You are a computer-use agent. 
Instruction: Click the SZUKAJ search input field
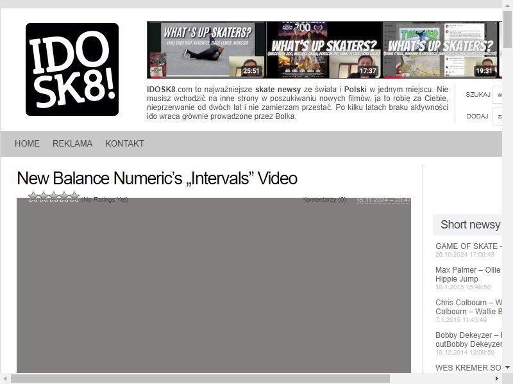tap(498, 95)
